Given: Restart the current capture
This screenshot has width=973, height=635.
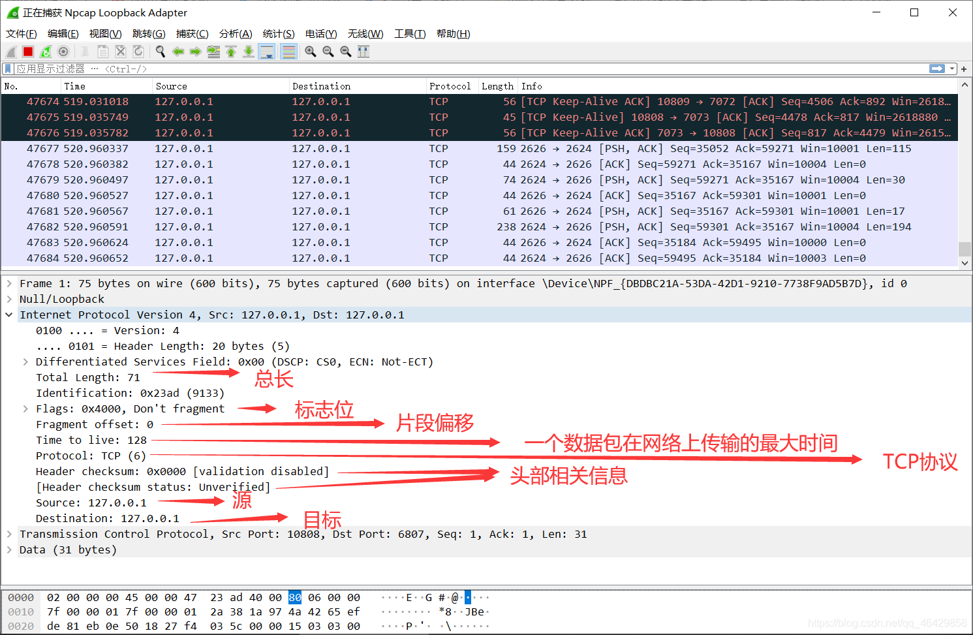Looking at the screenshot, I should point(46,52).
